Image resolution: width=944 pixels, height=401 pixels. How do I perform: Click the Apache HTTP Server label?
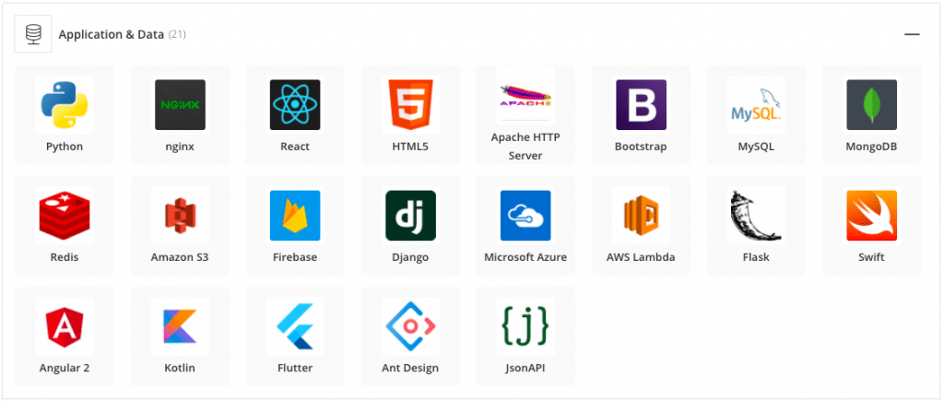click(525, 147)
